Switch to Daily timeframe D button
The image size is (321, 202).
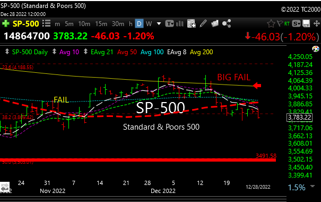[x=139, y=24]
